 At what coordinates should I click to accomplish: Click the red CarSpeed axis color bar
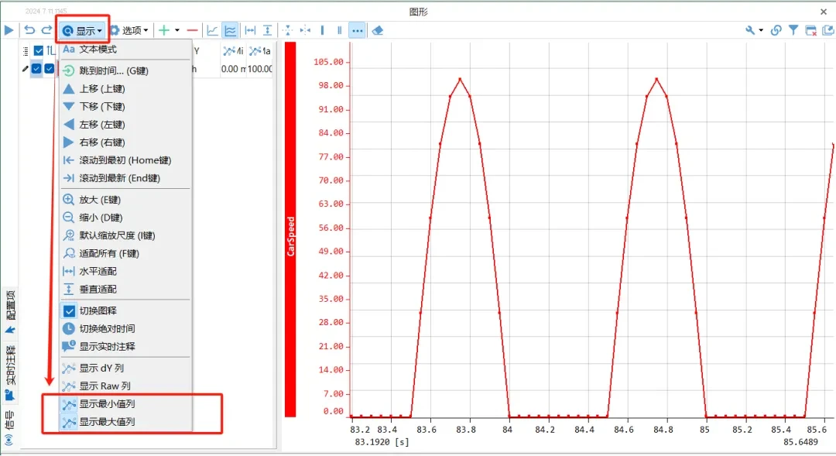point(290,230)
